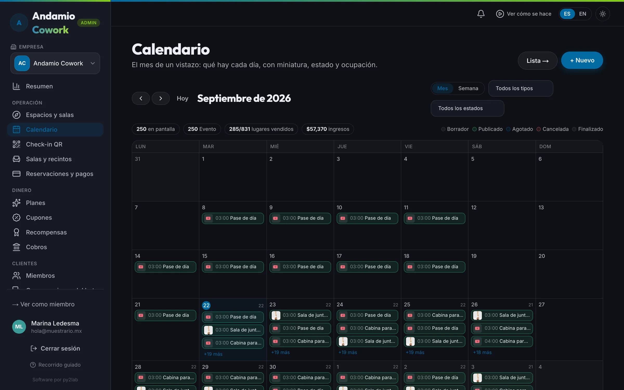Open the Andamio Cowork company selector
The image size is (624, 390).
[x=55, y=63]
